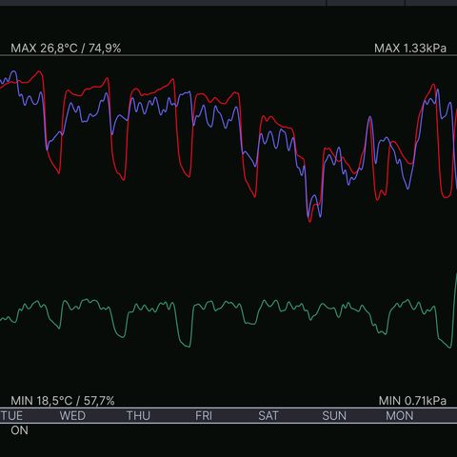This screenshot has height=457, width=457.
Task: Click the MIN 18,5°C / 57,7% reading
Action: [63, 401]
